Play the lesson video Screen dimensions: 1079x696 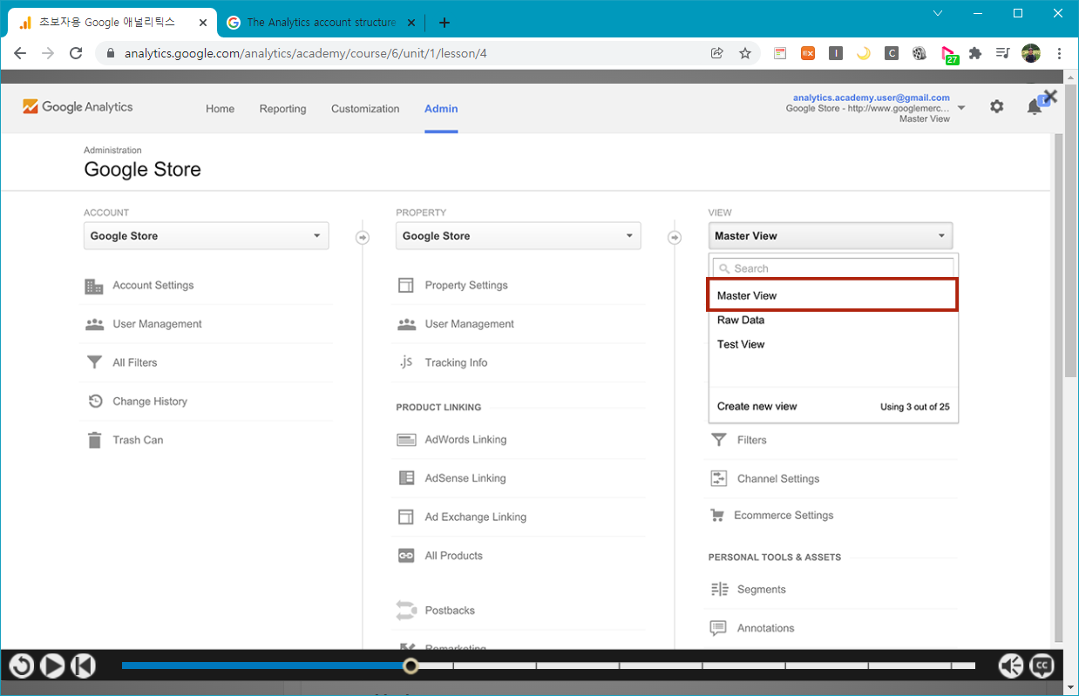point(52,666)
